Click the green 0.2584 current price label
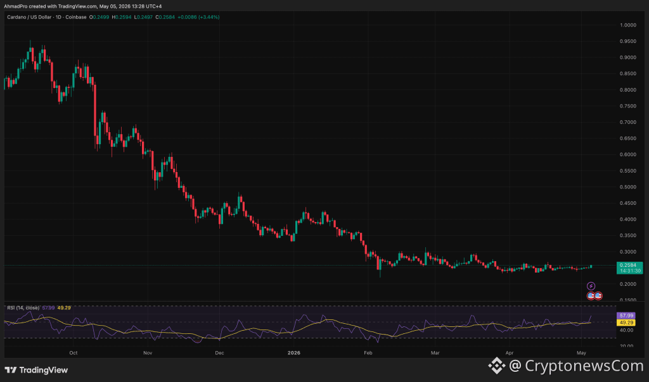 (629, 268)
